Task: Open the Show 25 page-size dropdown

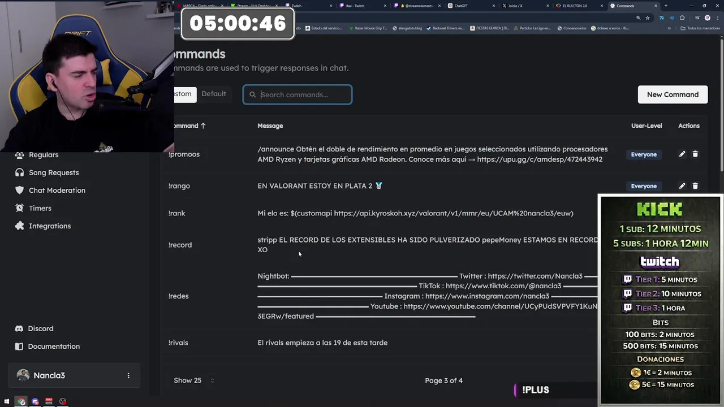Action: 194,380
